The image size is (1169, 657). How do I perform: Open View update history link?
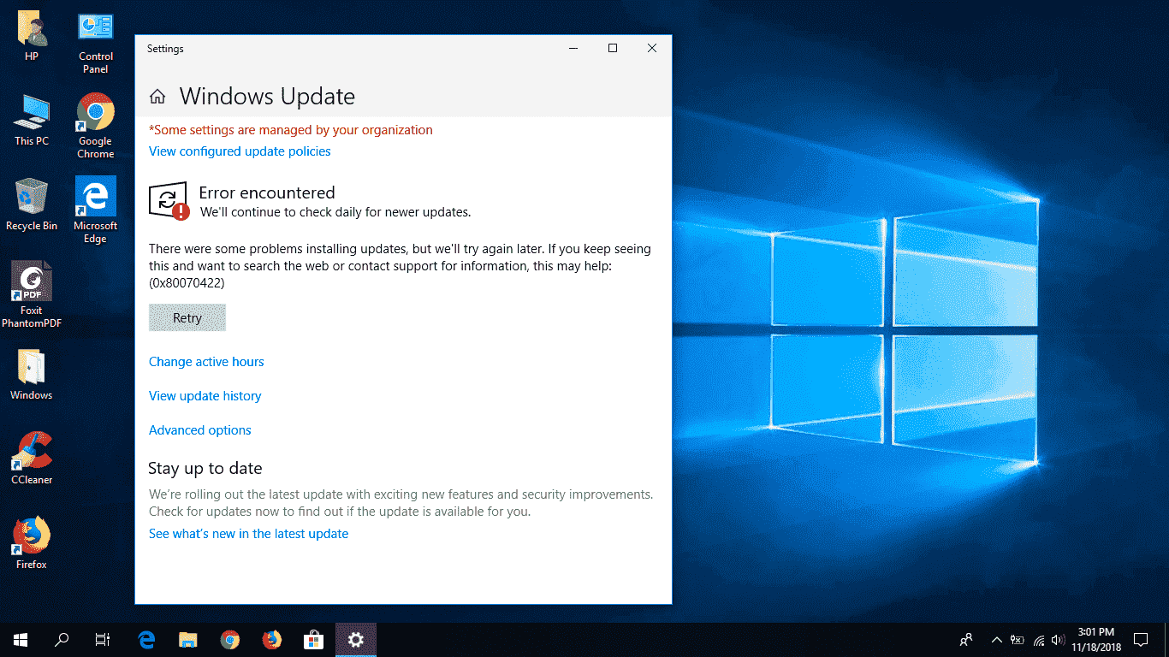[x=205, y=396]
